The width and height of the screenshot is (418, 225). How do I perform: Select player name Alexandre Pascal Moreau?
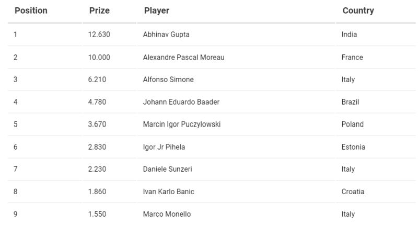tap(183, 58)
